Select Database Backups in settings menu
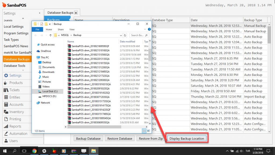Screen dimensions: 275x155 point(17,59)
